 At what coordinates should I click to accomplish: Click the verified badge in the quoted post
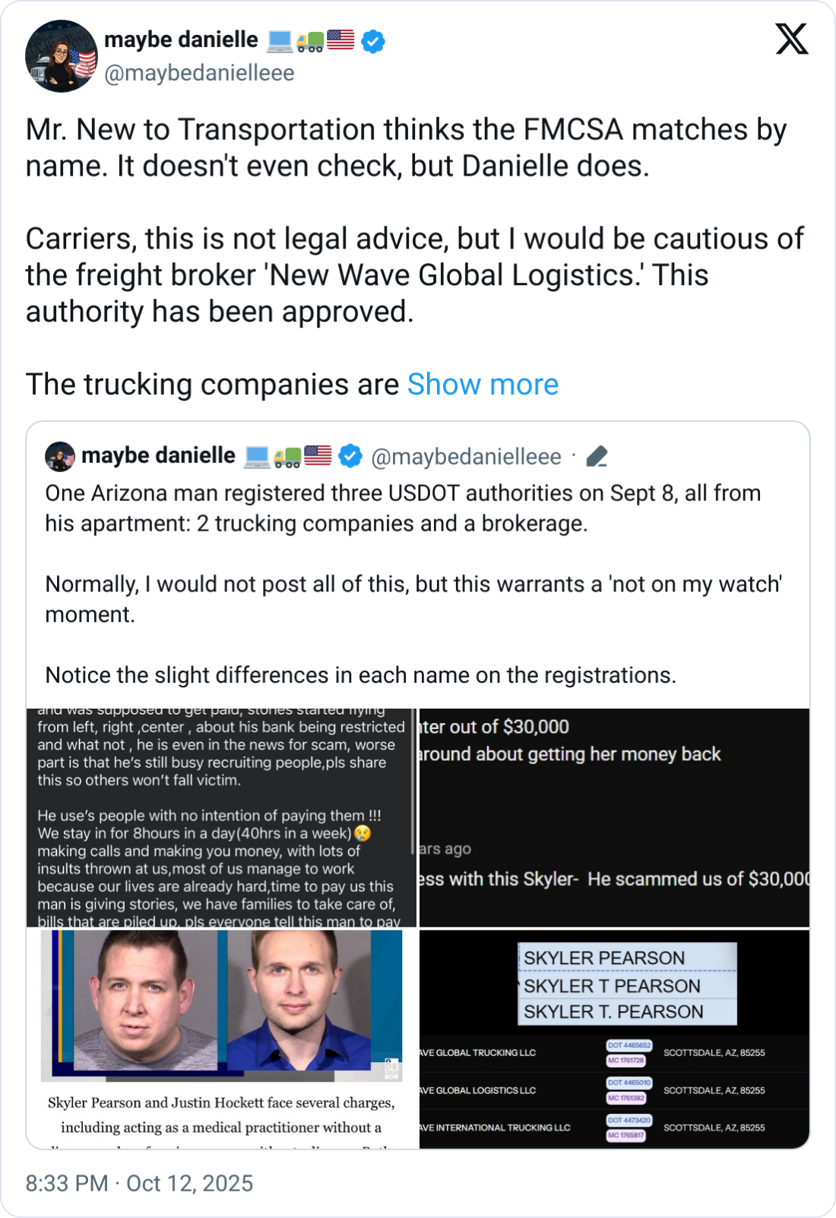click(350, 456)
